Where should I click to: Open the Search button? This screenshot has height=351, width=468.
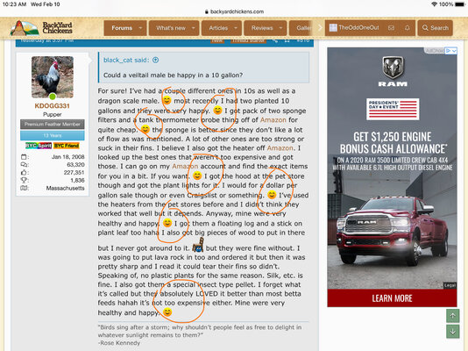coord(436,28)
